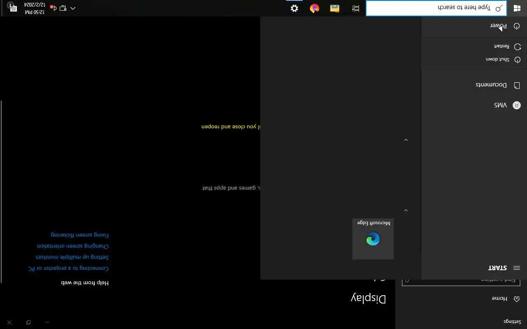
Task: Choose Shut down from the power menu
Action: click(x=474, y=60)
